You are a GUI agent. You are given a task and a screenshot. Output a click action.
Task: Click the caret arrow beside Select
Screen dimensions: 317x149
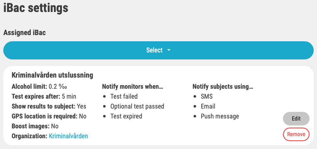point(169,50)
